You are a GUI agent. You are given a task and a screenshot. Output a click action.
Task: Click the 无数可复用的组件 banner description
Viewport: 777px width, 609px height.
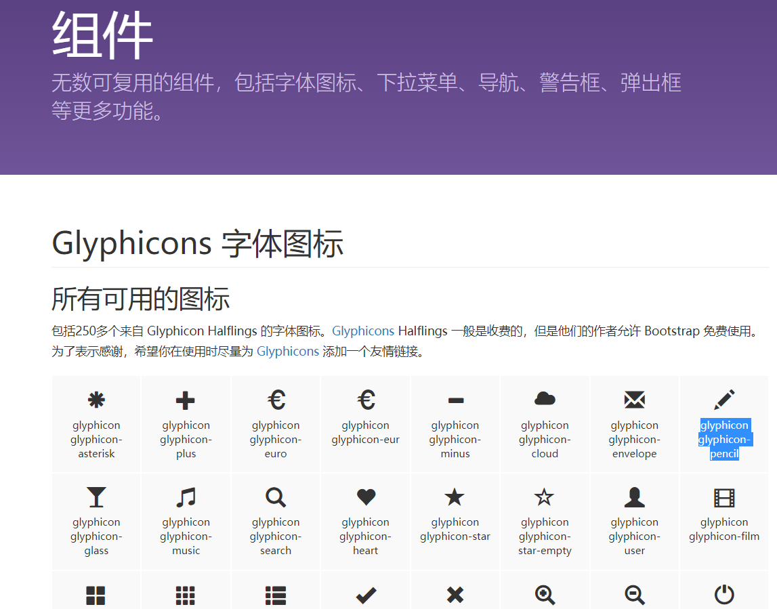(366, 96)
